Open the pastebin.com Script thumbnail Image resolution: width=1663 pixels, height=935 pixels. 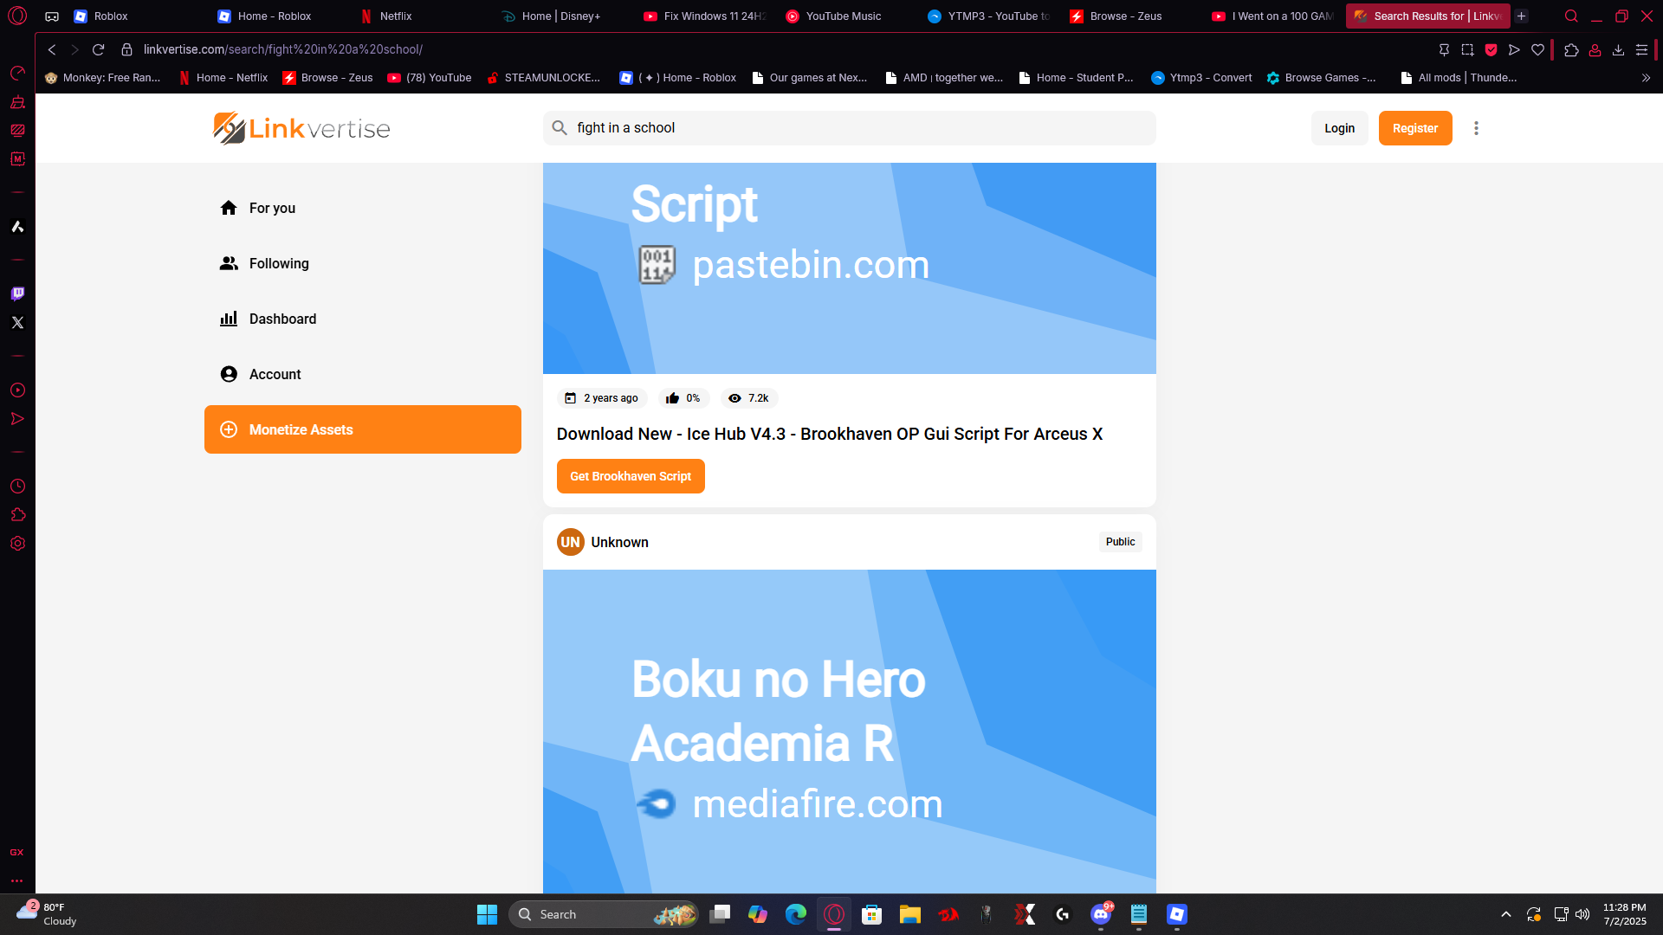click(x=850, y=268)
